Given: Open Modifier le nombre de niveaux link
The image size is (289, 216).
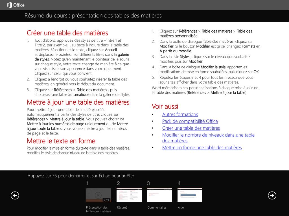Looking at the screenshot, I should 208,138.
